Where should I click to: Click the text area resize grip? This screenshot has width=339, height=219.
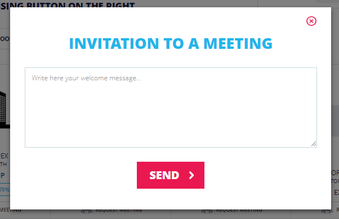tap(314, 144)
